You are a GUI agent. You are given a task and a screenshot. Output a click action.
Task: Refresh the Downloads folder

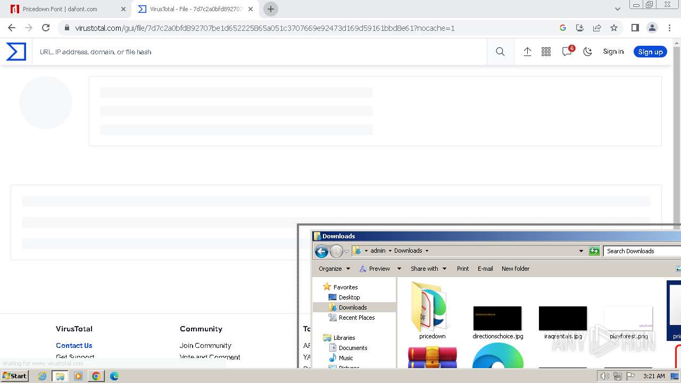tap(594, 251)
